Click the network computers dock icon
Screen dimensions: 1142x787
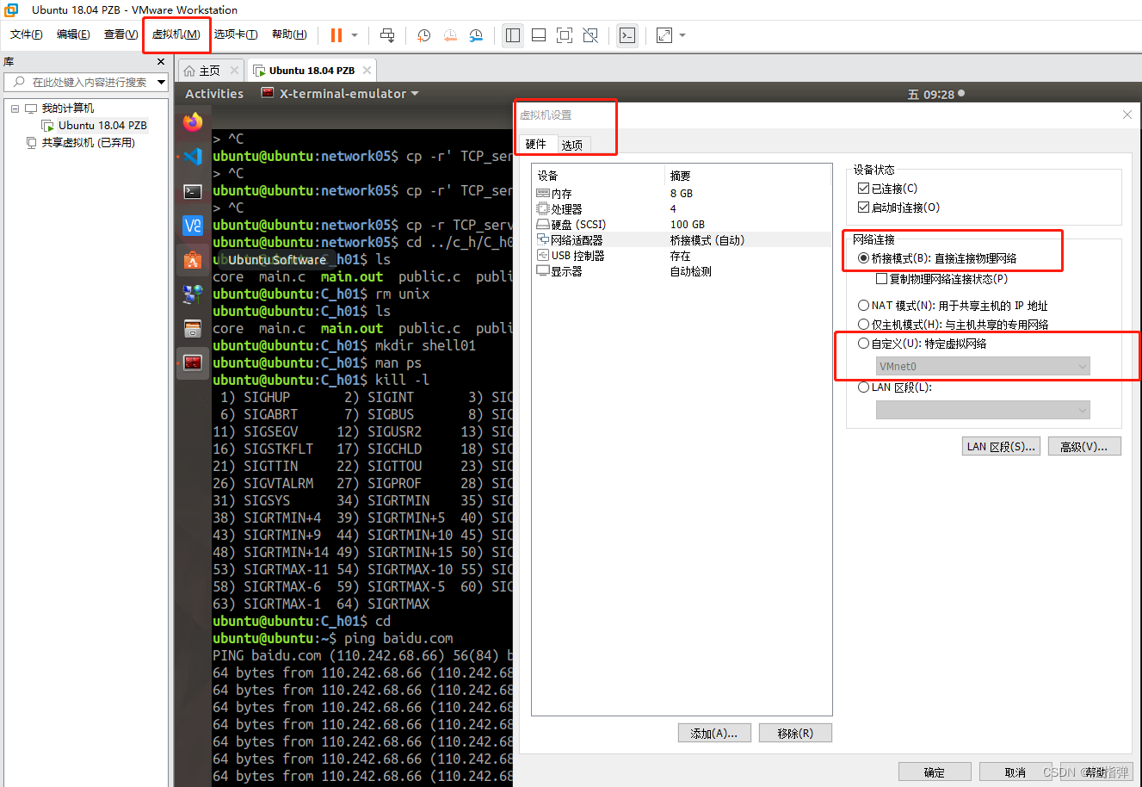(193, 294)
